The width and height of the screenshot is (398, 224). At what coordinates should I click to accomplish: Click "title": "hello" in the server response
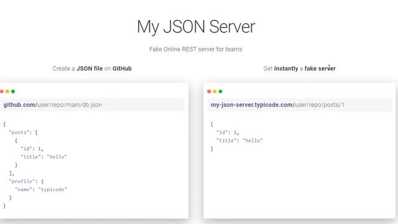tap(239, 141)
